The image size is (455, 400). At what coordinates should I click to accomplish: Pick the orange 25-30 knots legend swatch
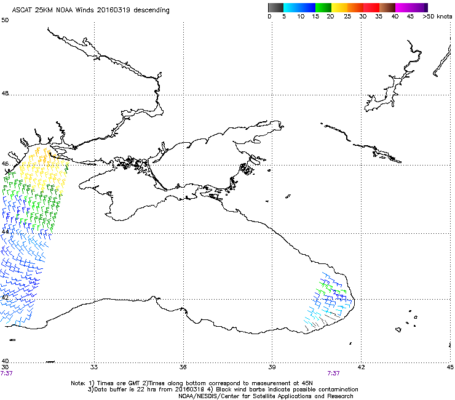[355, 7]
